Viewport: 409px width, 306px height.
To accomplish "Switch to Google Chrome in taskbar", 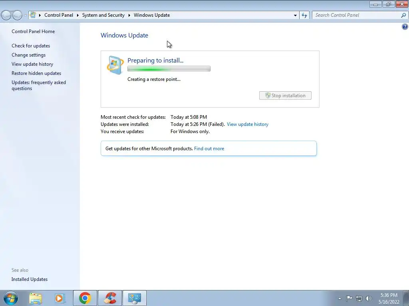I will tap(85, 298).
